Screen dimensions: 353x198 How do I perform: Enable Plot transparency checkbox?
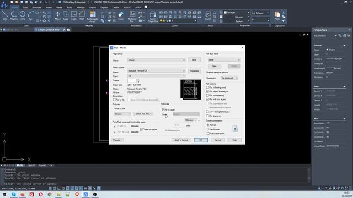[x=207, y=95]
